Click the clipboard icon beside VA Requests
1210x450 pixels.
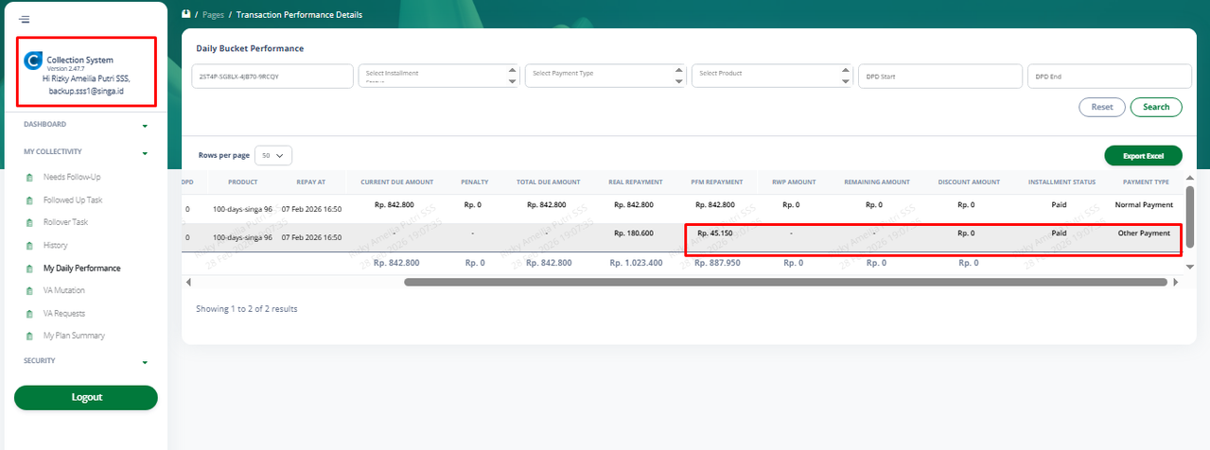(x=29, y=313)
